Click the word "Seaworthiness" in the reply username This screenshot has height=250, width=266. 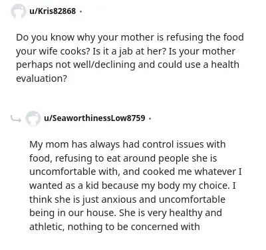coord(80,118)
